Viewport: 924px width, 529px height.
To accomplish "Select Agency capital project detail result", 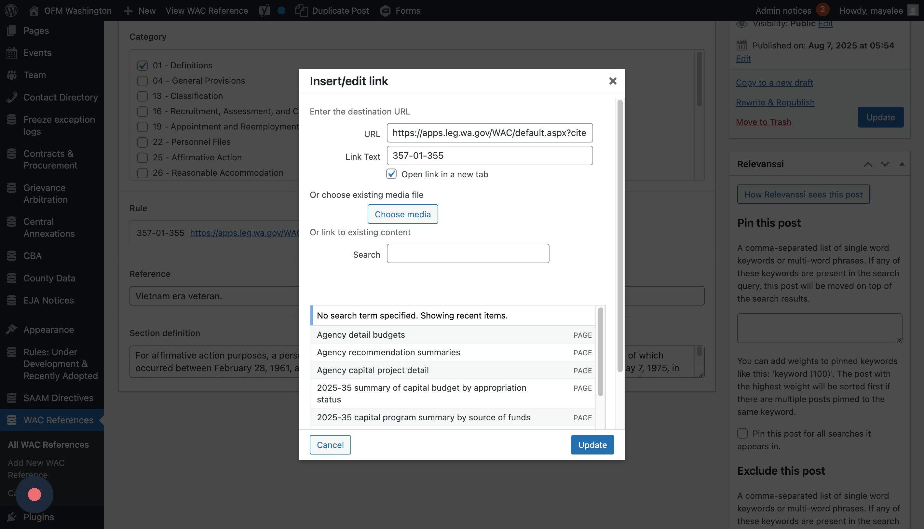I will click(x=373, y=370).
